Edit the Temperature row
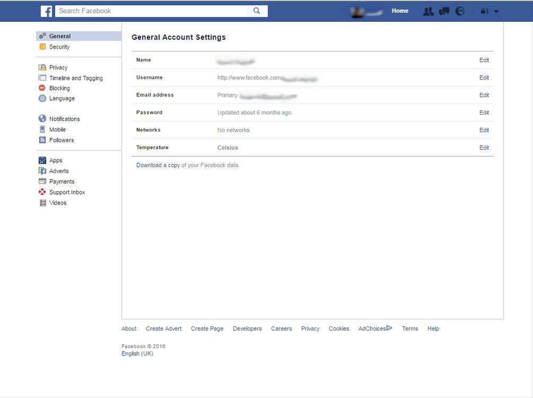This screenshot has width=533, height=398. (484, 148)
